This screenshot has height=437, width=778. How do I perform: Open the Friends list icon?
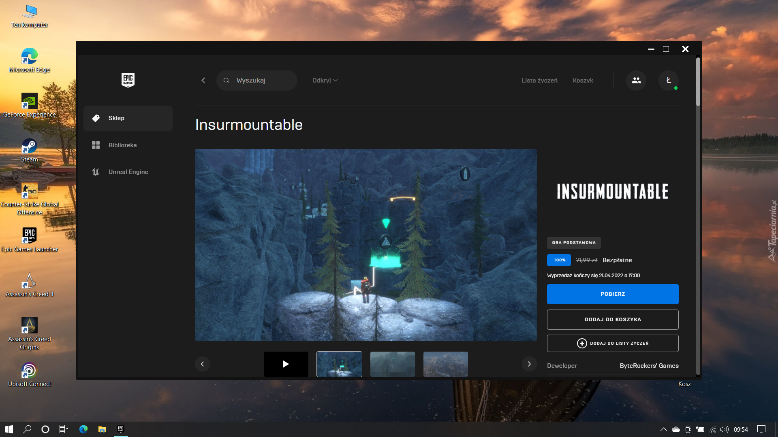tap(636, 80)
